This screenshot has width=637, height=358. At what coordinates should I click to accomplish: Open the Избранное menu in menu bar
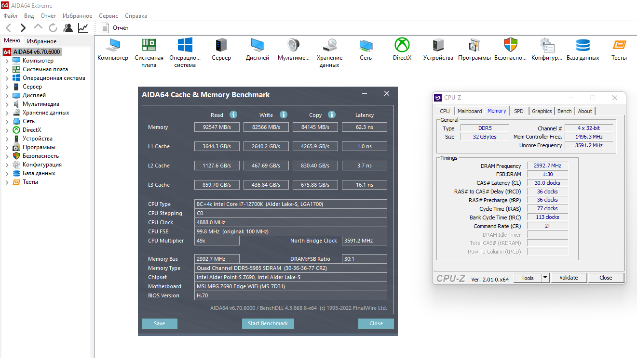[77, 16]
